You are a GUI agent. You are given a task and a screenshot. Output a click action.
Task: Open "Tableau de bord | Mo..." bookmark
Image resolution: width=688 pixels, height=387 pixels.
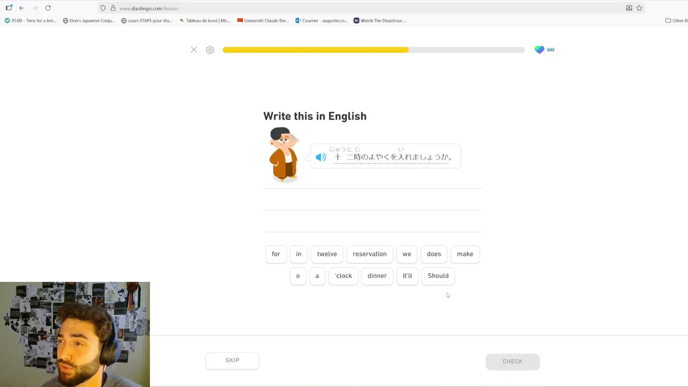coord(205,20)
